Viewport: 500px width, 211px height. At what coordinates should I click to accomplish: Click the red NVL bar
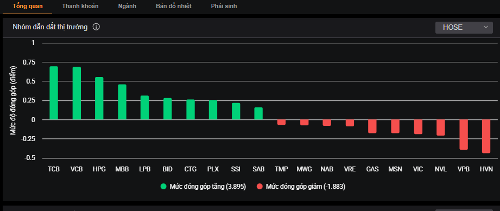point(441,127)
